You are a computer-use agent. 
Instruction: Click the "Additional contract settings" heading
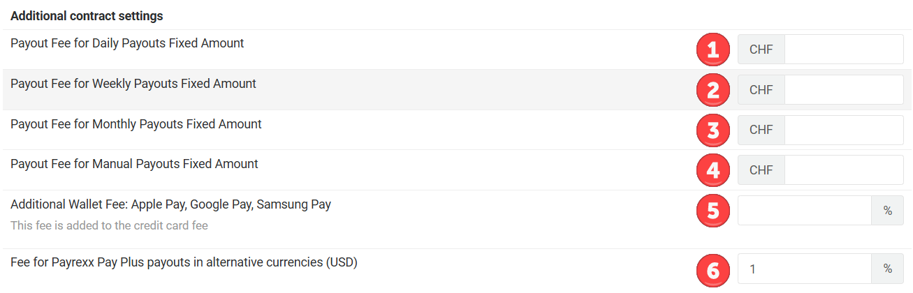click(x=87, y=15)
